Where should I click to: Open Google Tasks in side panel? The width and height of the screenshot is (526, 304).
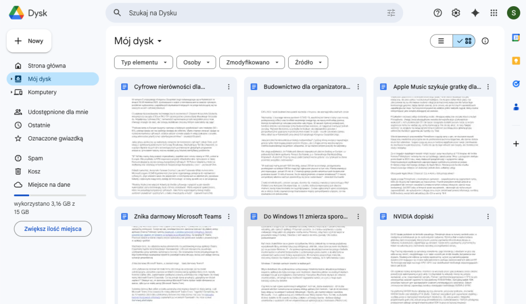(516, 84)
